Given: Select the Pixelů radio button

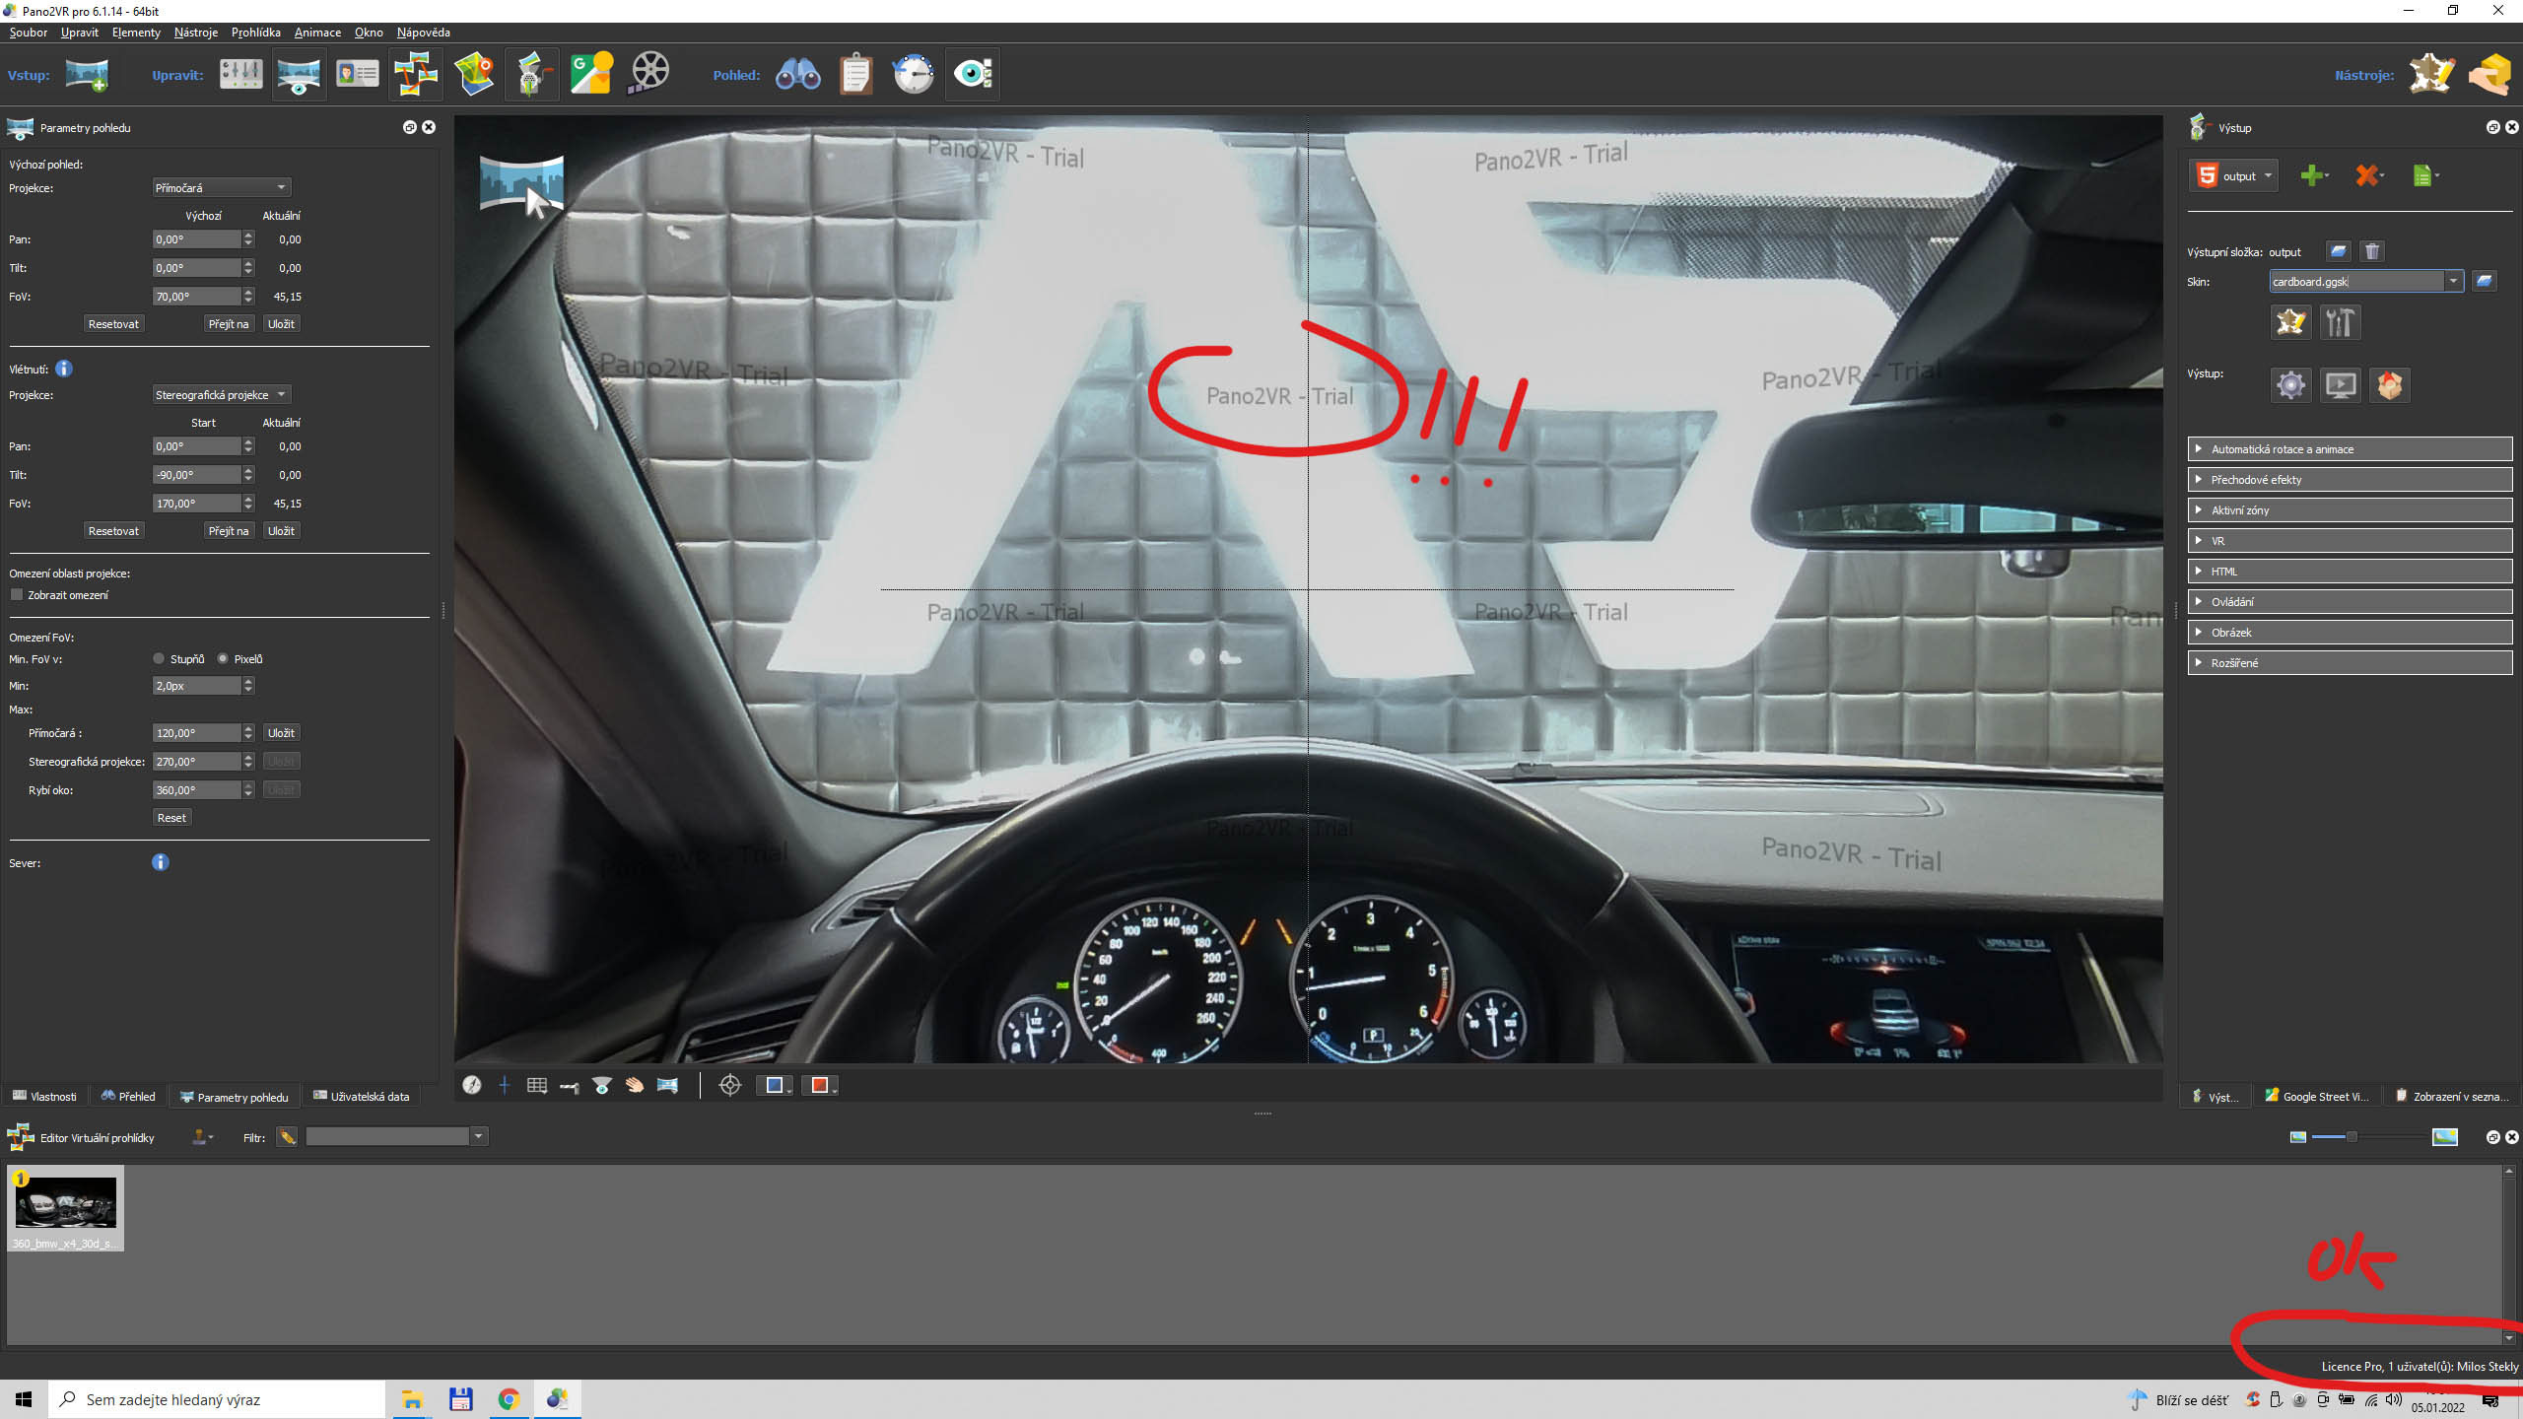Looking at the screenshot, I should click(x=223, y=658).
